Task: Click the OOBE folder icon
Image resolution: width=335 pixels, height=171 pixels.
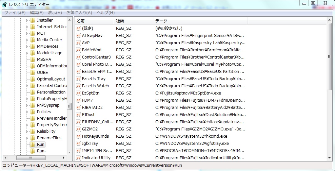Action: (32, 73)
